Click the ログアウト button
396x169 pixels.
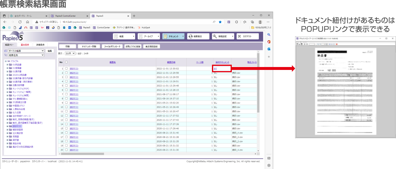(x=248, y=36)
